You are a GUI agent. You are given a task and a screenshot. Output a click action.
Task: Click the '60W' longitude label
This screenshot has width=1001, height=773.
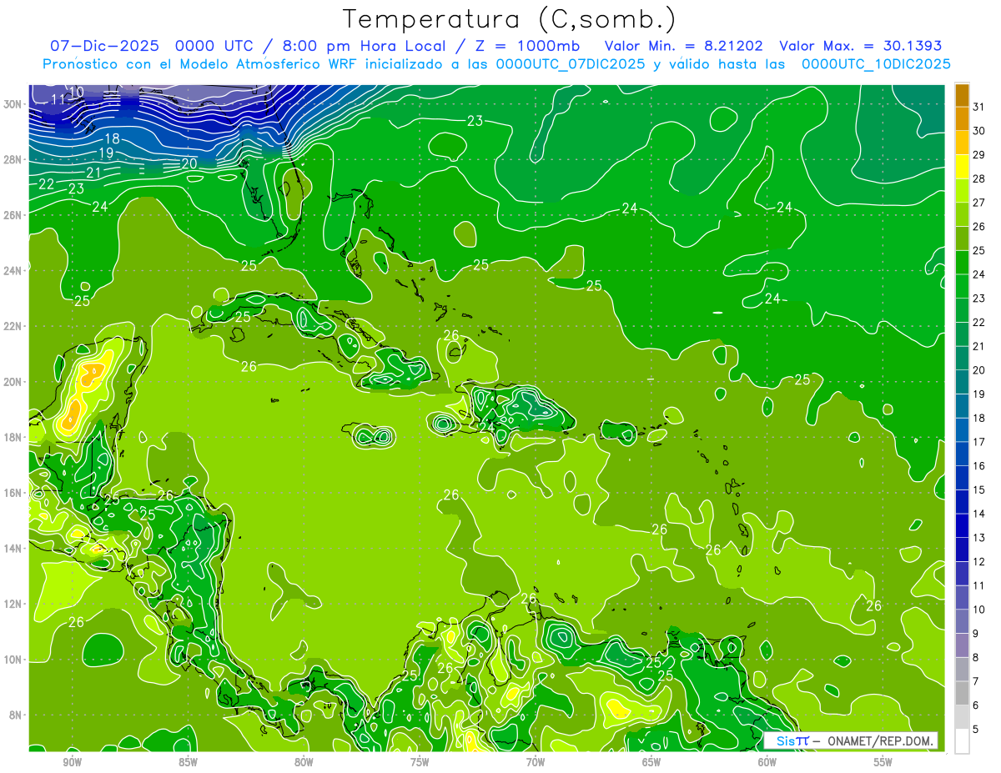pos(767,762)
